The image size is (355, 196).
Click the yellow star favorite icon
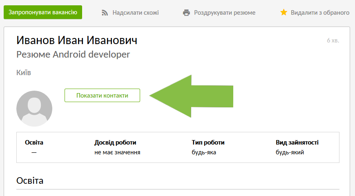click(284, 12)
